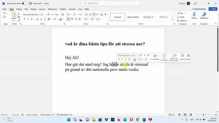Toggle strikethrough in the ribbon
This screenshot has width=219, height=123.
pyautogui.click(x=38, y=19)
